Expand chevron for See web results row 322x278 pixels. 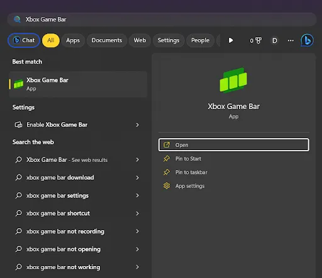point(137,160)
